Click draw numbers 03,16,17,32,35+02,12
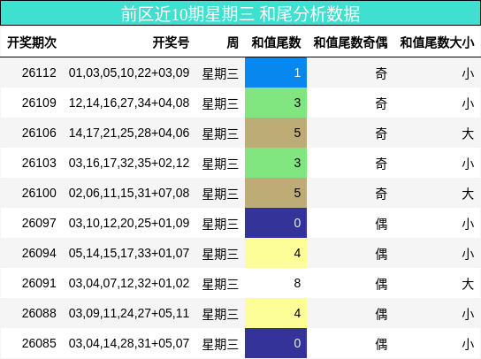The height and width of the screenshot is (359, 481). point(129,164)
